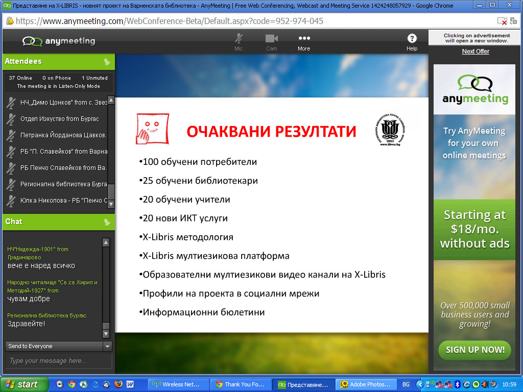Click attendees list scroll up arrow
Viewport: 523px width, 392px height.
(x=111, y=100)
